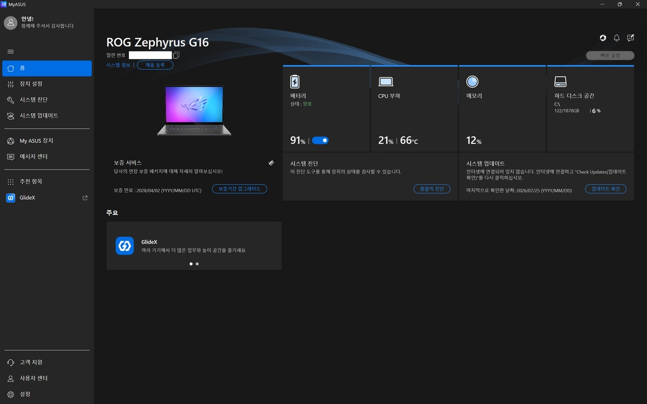Click the user profile avatar icon
The height and width of the screenshot is (404, 647).
point(11,22)
